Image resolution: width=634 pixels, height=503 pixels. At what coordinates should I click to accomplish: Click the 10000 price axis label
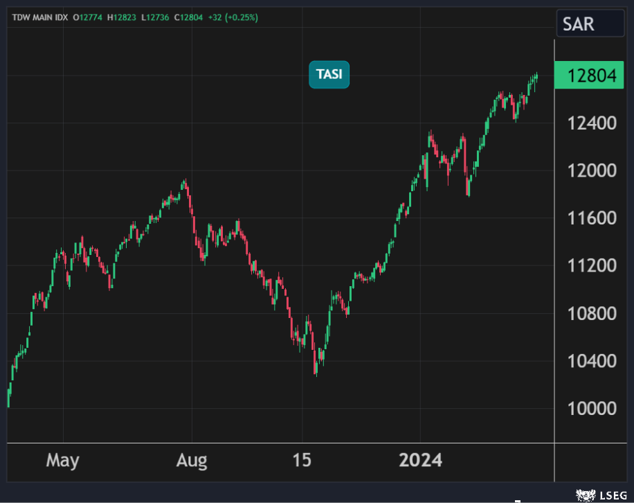(591, 409)
